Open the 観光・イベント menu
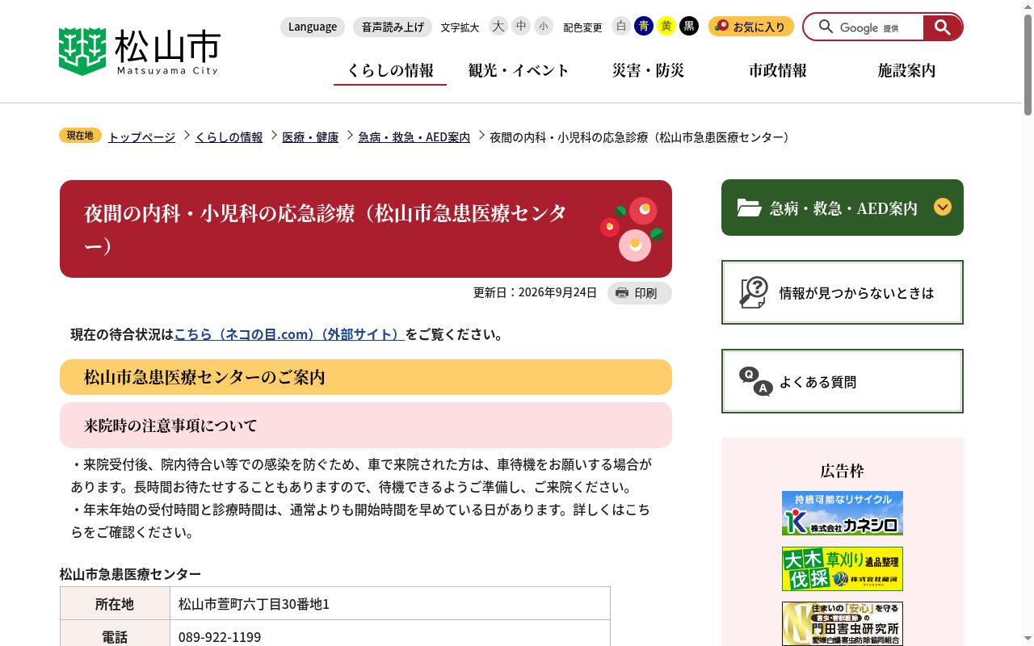 click(519, 70)
